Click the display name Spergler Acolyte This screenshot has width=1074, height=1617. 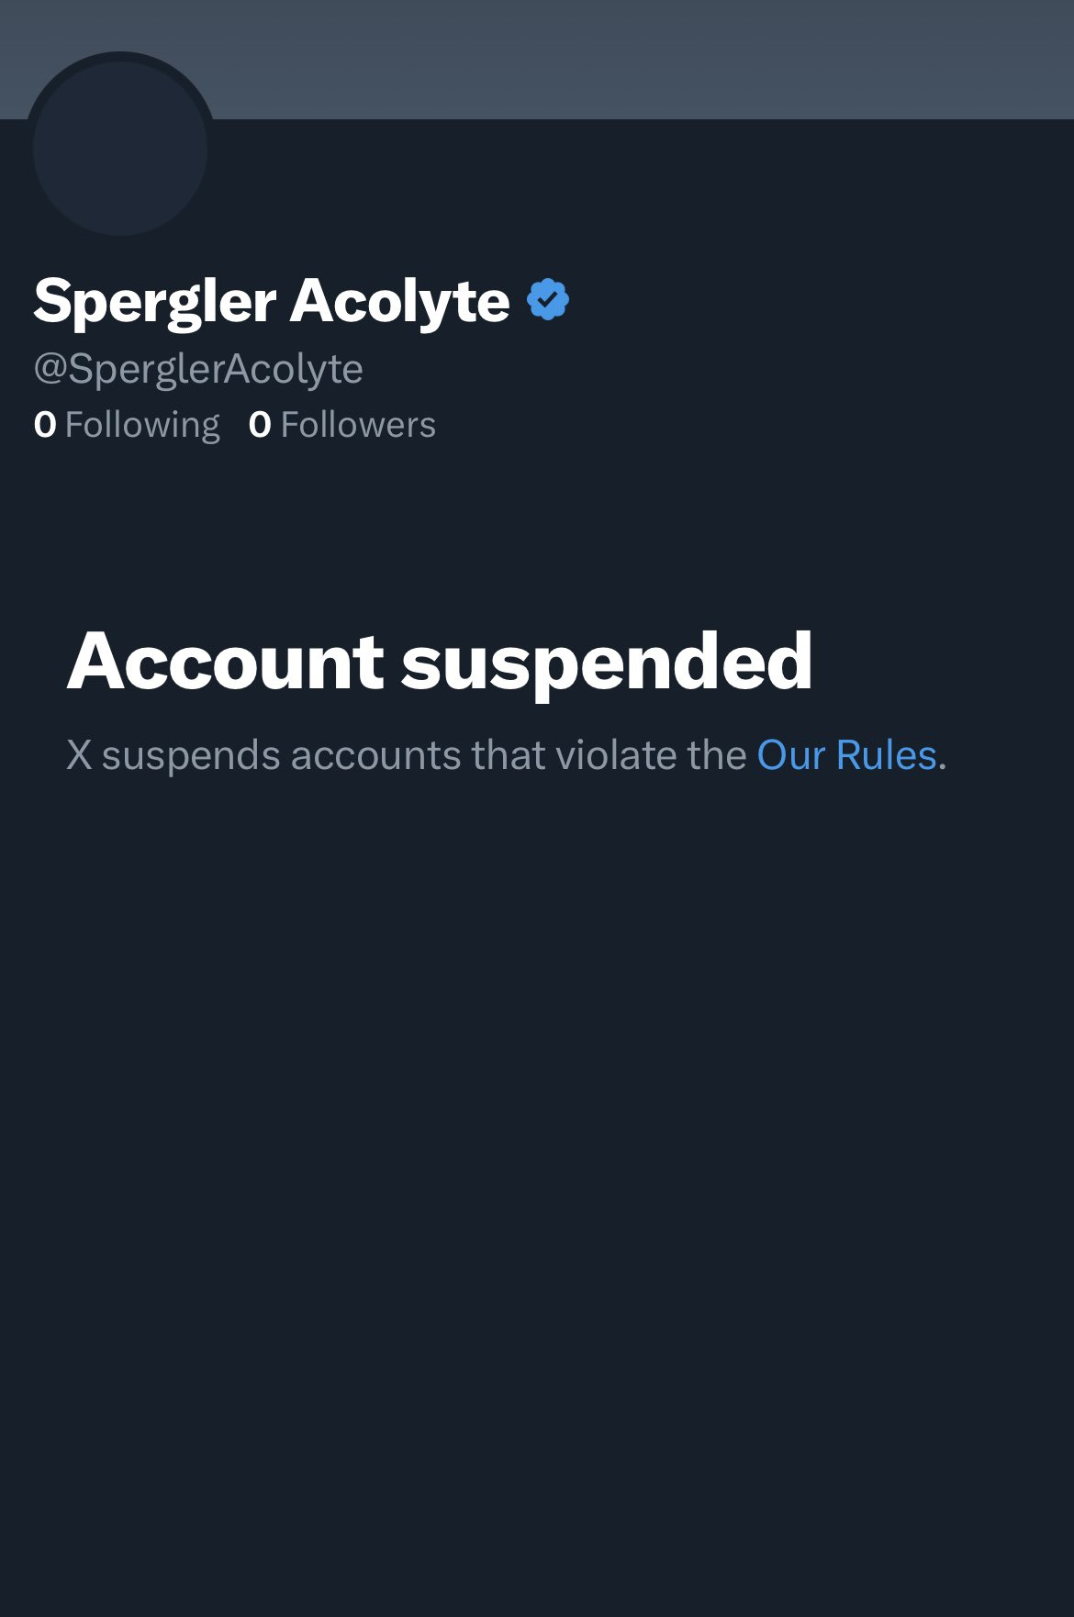[x=272, y=301]
